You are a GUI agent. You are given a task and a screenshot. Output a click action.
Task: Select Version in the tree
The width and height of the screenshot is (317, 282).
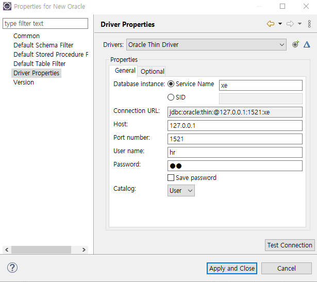click(24, 82)
